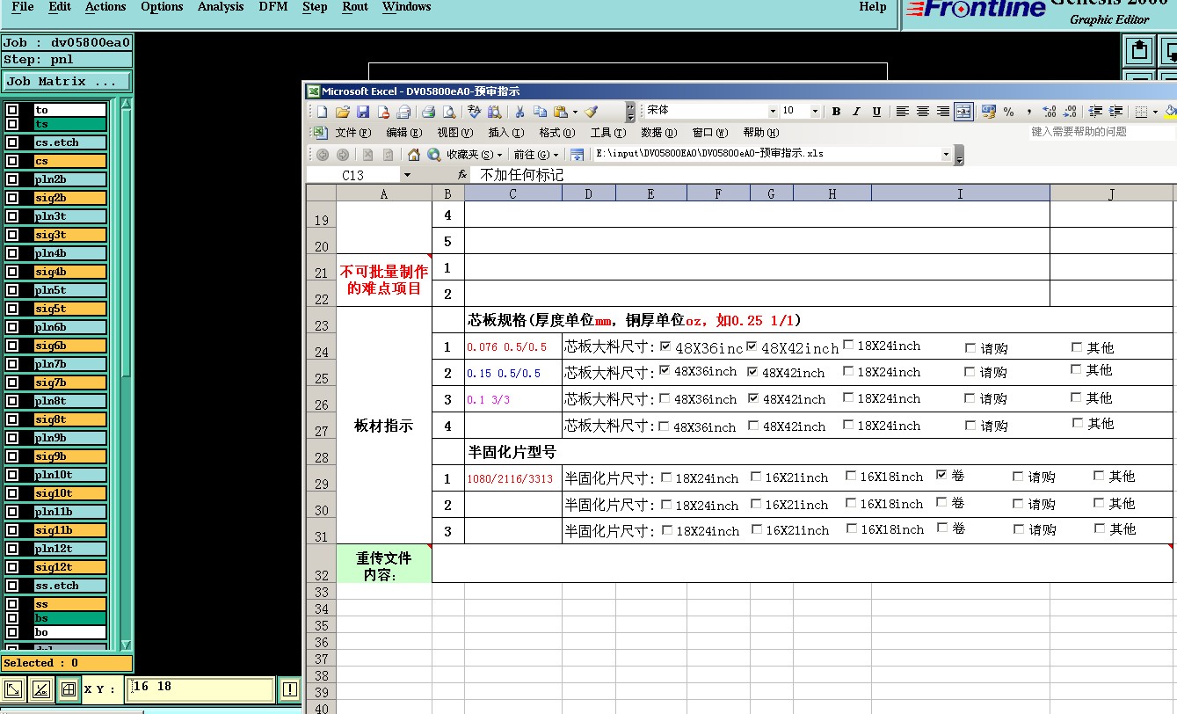Uncheck the 卷 checkbox in row 29
The width and height of the screenshot is (1177, 714).
click(x=942, y=475)
